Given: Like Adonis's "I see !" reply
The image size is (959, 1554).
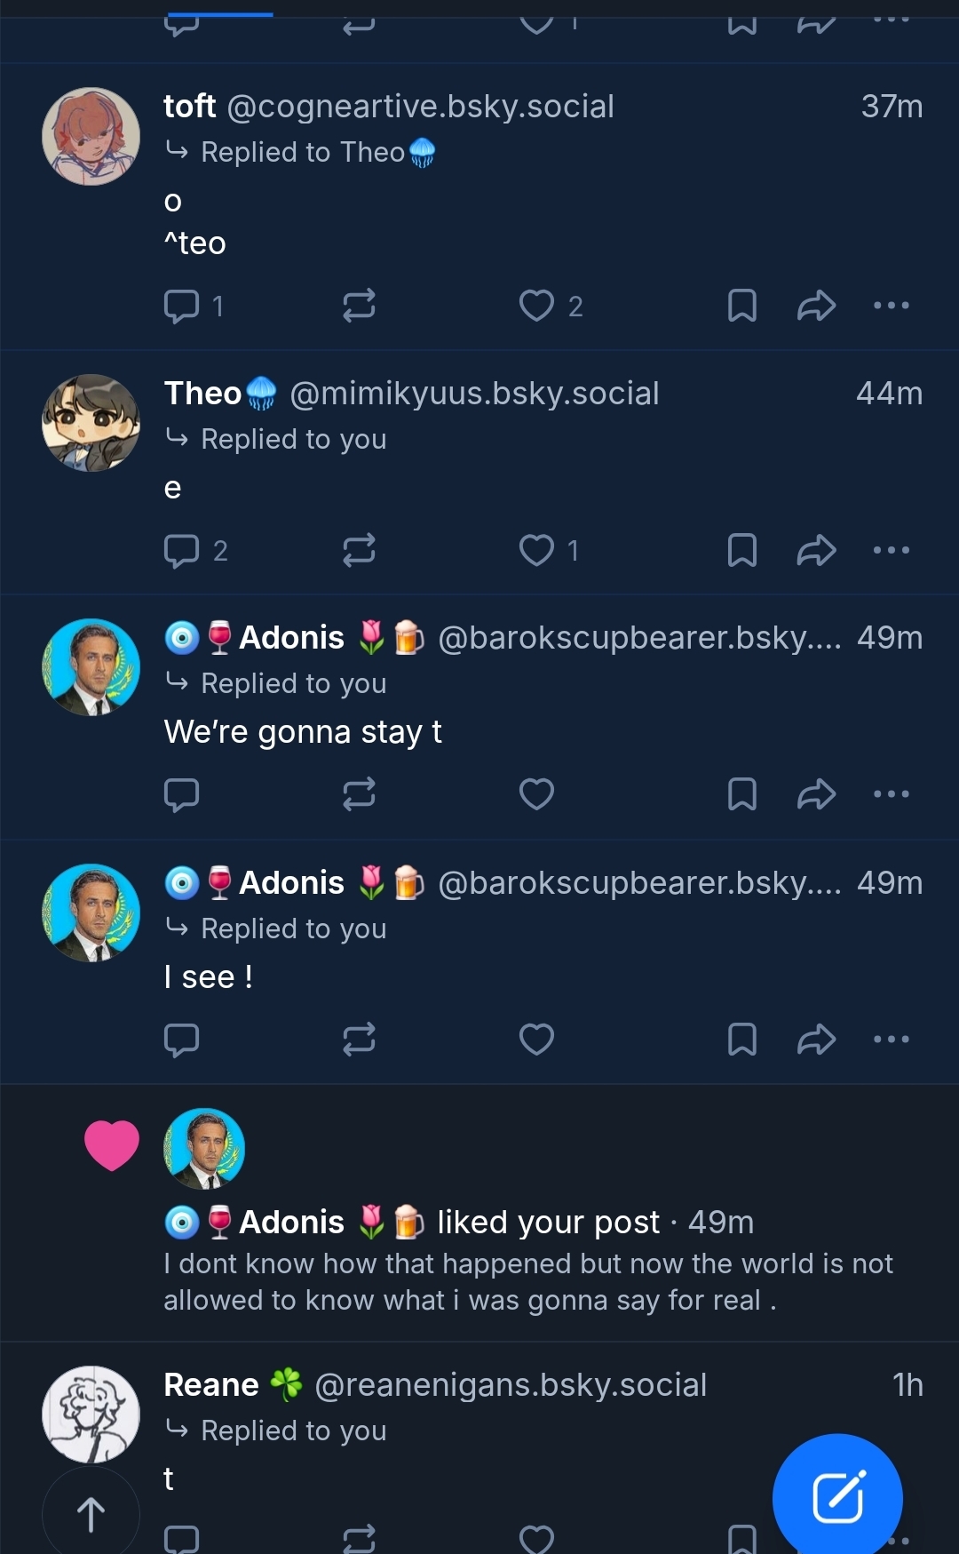Looking at the screenshot, I should [536, 1040].
